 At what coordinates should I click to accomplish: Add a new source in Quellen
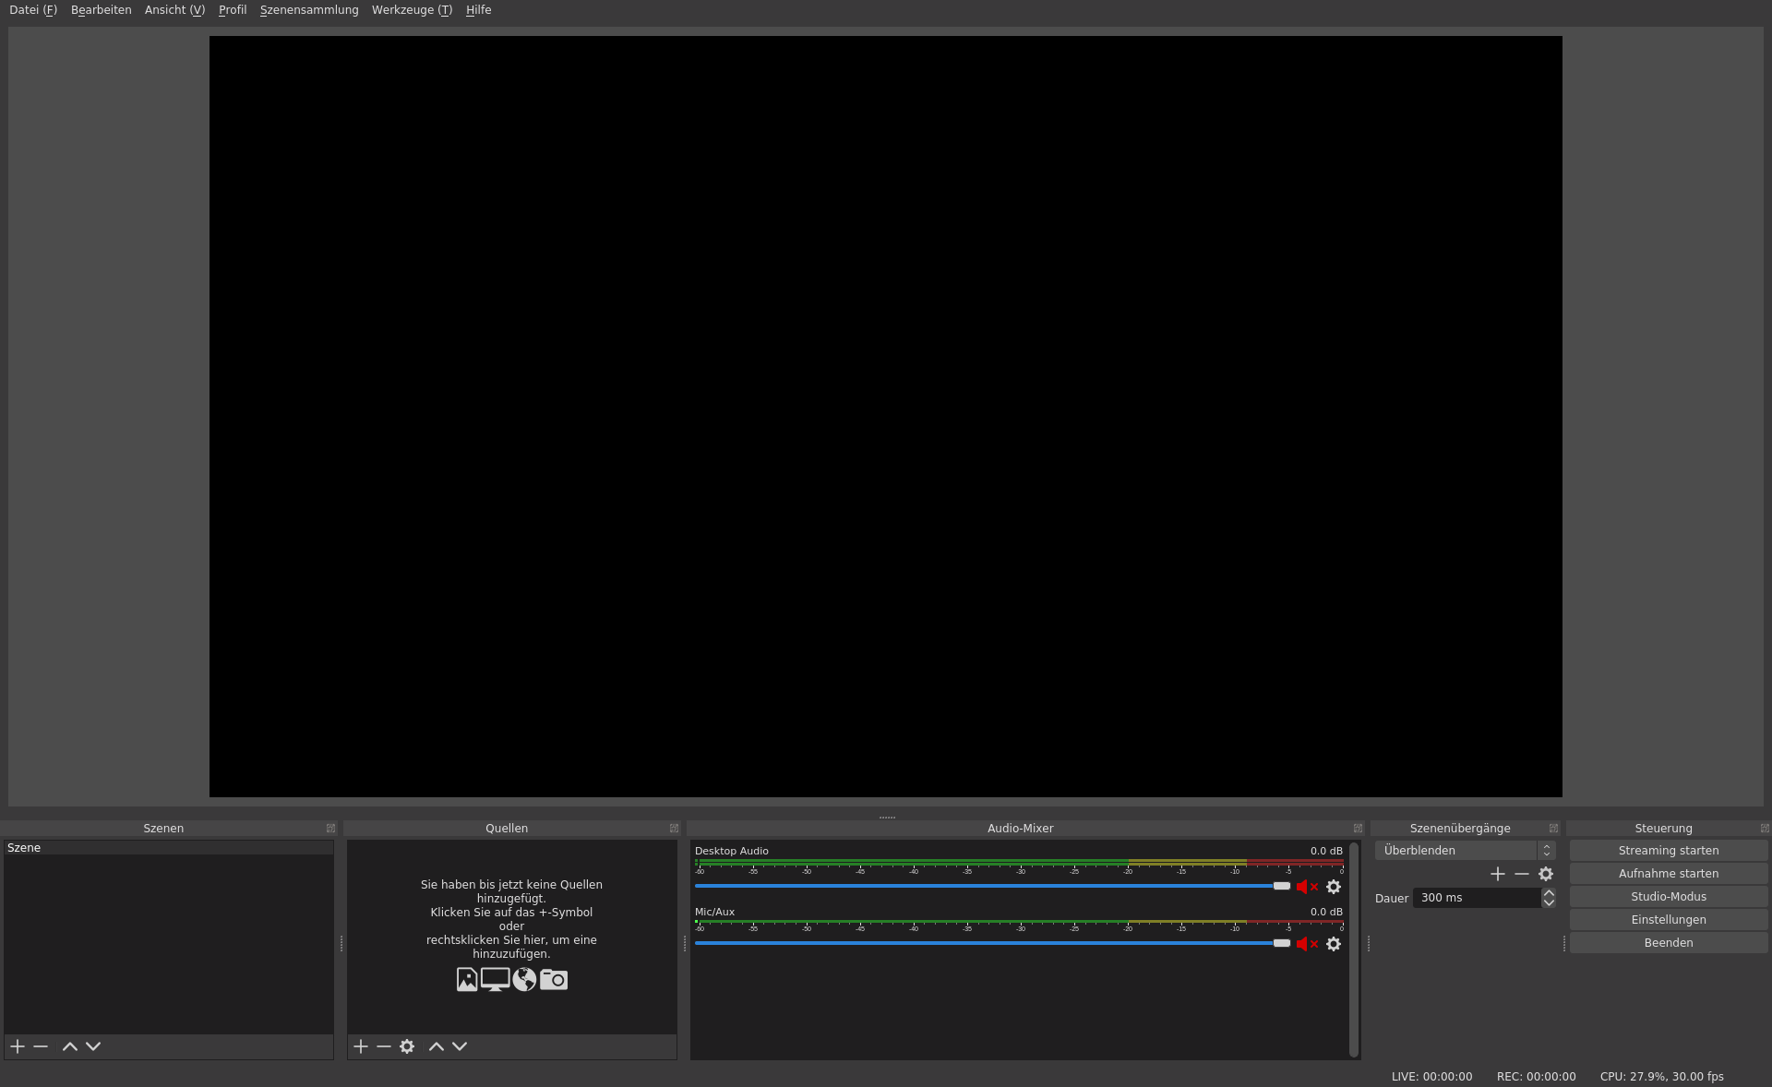point(361,1046)
